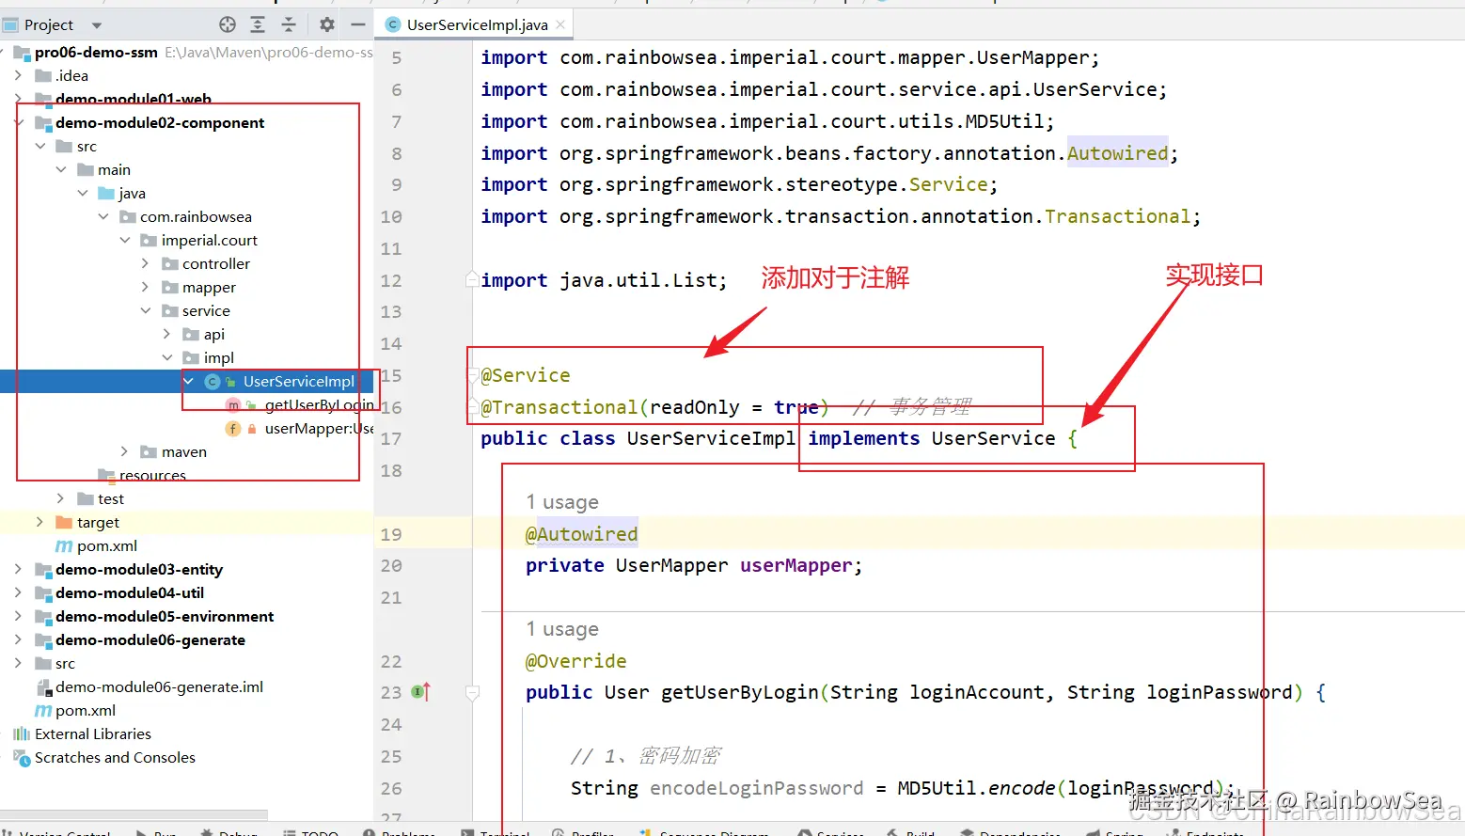Expand the .idea folder
The width and height of the screenshot is (1465, 836).
tap(18, 75)
